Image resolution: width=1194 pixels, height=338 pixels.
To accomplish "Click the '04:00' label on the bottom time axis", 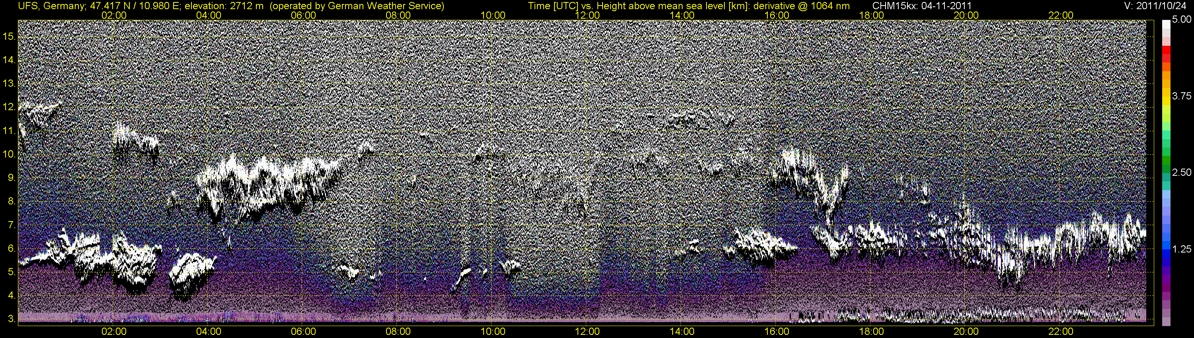I will (x=209, y=332).
